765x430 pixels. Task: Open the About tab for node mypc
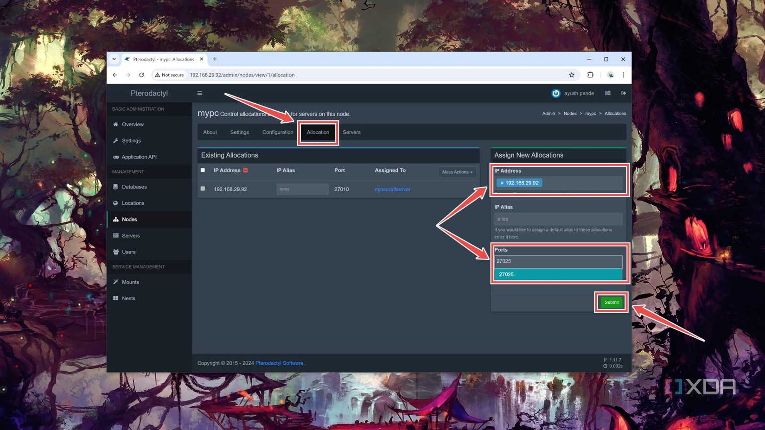coord(210,132)
